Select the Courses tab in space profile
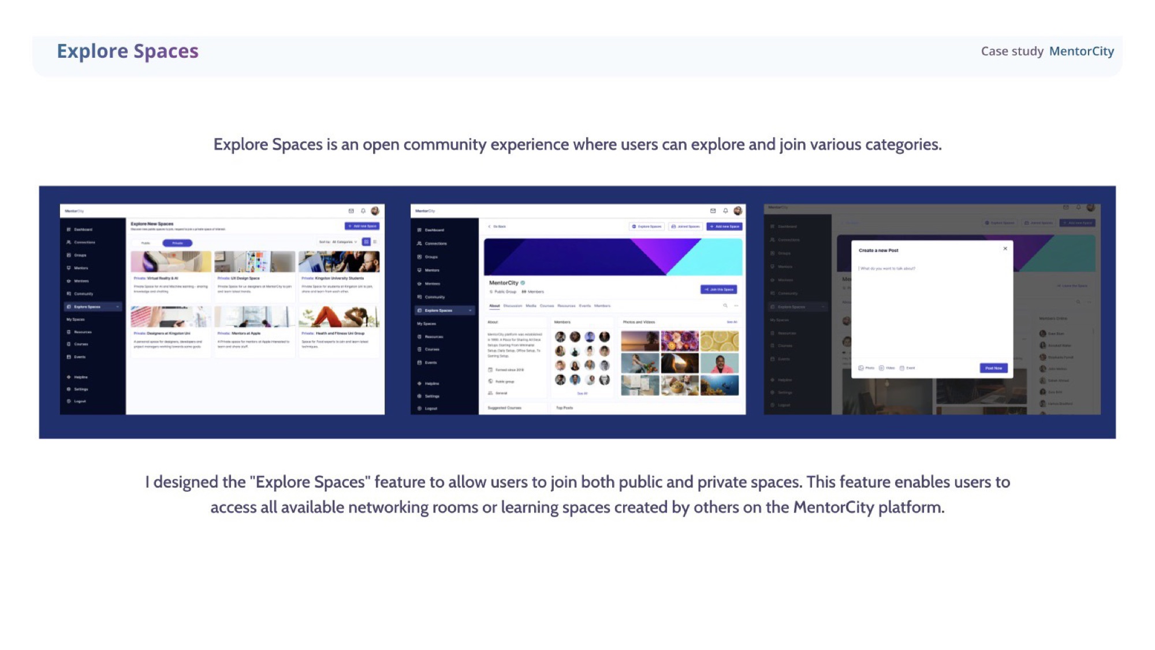The width and height of the screenshot is (1155, 650). [x=546, y=306]
